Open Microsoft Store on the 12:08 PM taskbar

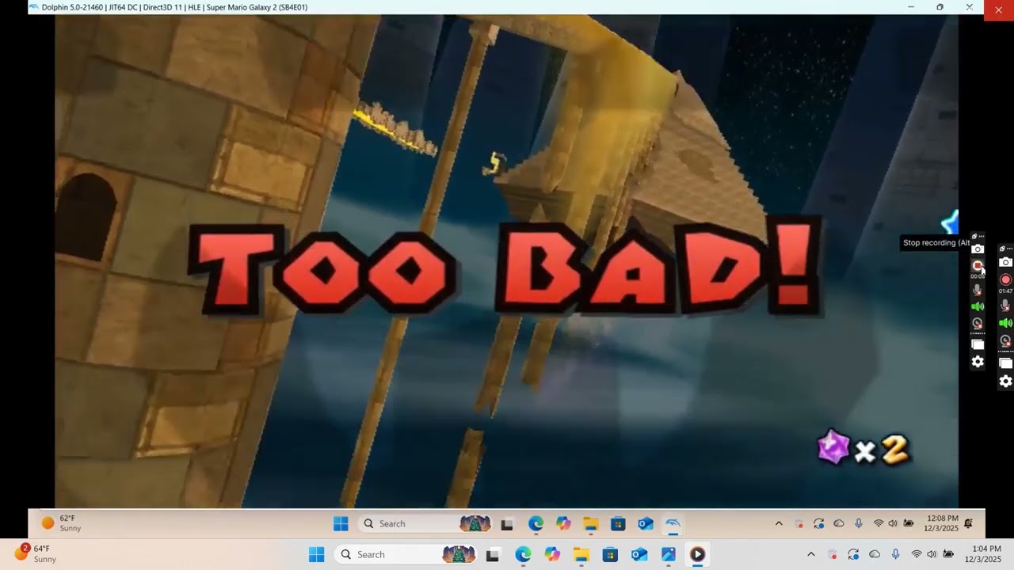tap(618, 524)
